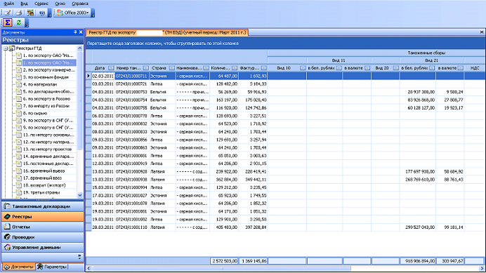
Task: Open options arrow of the Sigma toolbar
Action: click(27, 23)
